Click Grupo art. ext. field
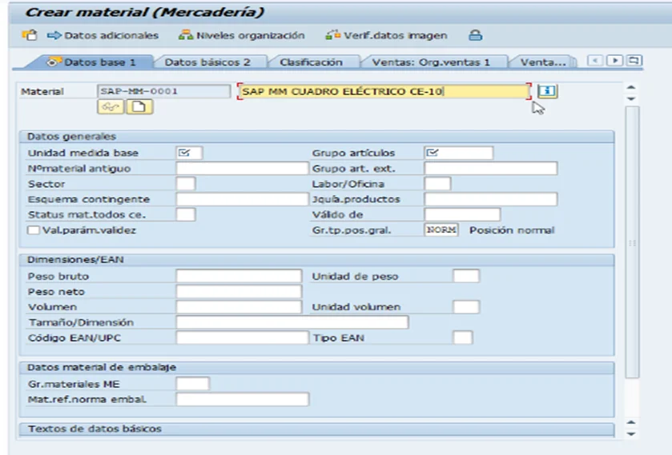 491,168
